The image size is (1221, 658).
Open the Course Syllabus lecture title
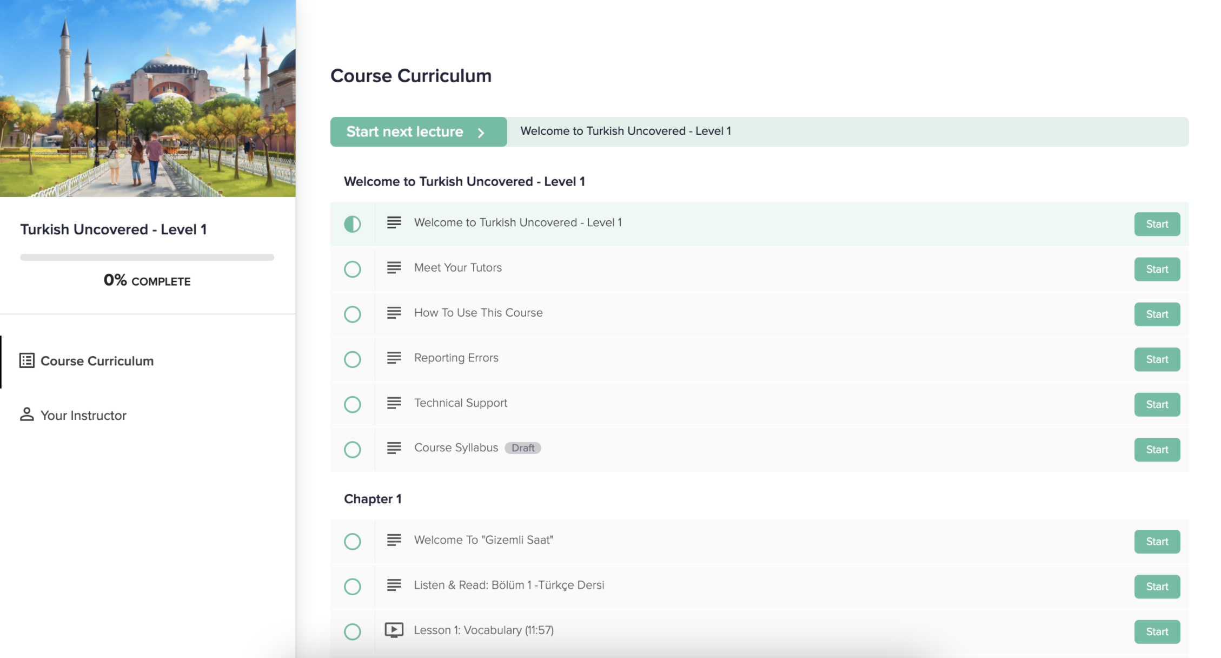click(x=456, y=448)
